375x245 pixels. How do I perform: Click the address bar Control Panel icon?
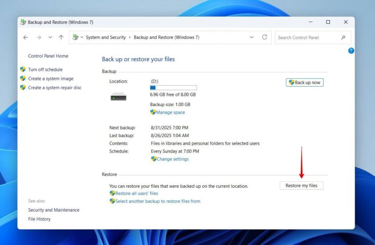point(75,37)
